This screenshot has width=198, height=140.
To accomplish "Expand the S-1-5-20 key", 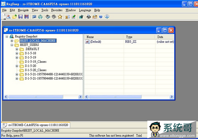I will (x=17, y=66).
